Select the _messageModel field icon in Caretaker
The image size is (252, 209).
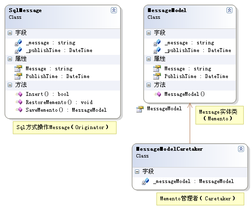point(146,182)
